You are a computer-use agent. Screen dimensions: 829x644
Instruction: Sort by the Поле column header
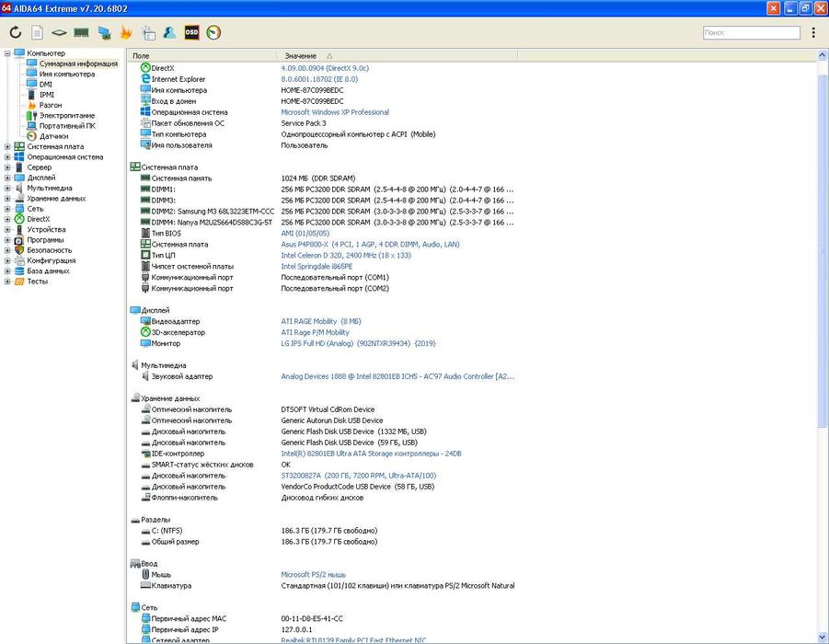tap(201, 55)
